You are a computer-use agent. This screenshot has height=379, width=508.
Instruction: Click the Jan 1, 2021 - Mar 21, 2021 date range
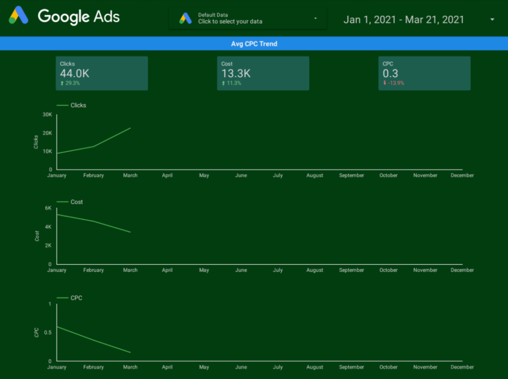404,20
